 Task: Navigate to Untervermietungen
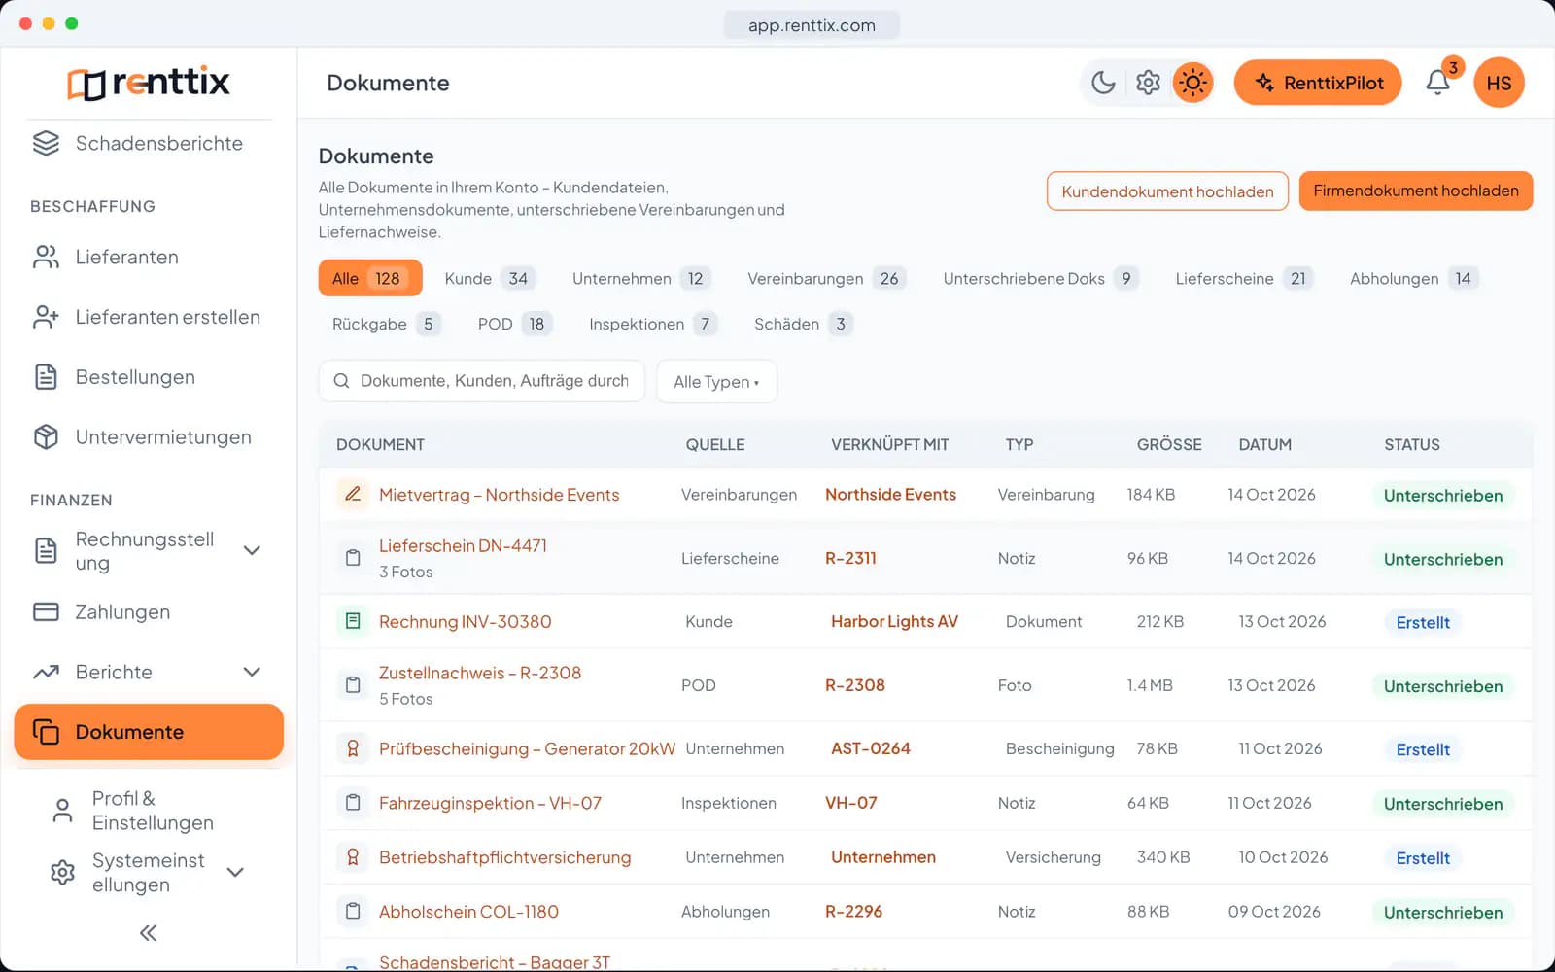[x=149, y=438]
